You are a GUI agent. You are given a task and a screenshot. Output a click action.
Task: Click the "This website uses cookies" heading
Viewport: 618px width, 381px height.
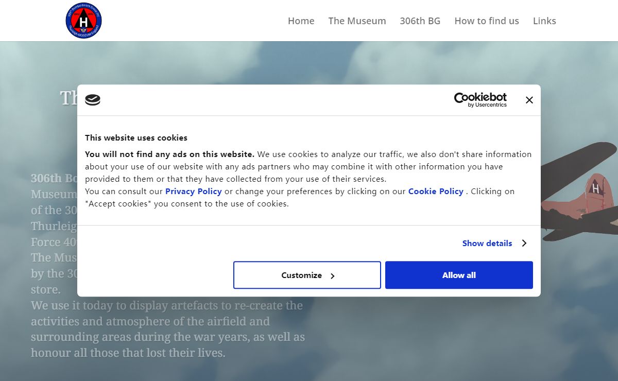[x=136, y=137]
